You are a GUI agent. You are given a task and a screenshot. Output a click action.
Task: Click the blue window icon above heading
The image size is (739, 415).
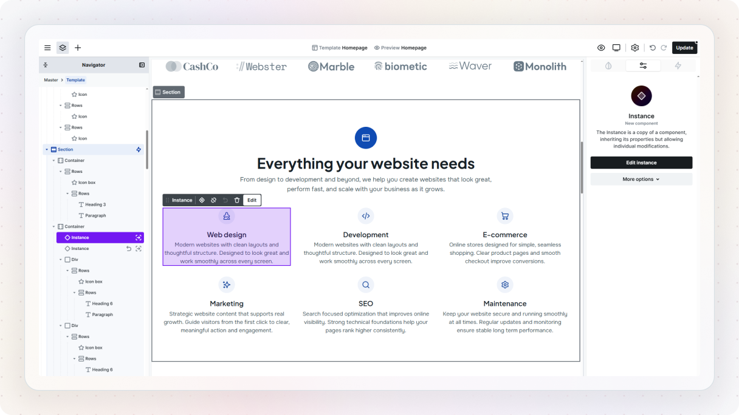point(366,138)
